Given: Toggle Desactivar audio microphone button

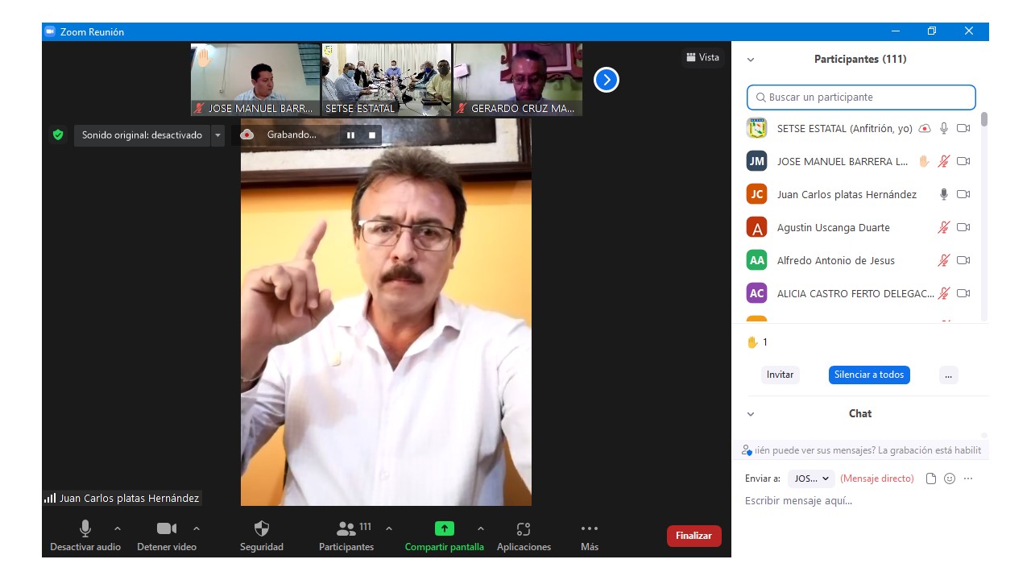Looking at the screenshot, I should pos(85,536).
